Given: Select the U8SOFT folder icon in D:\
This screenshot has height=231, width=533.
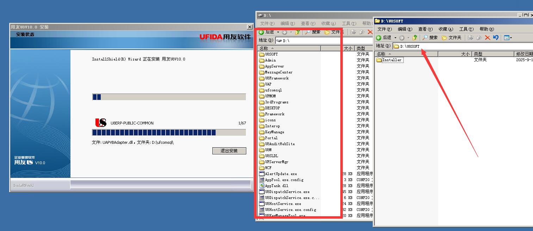Looking at the screenshot, I should pyautogui.click(x=262, y=54).
